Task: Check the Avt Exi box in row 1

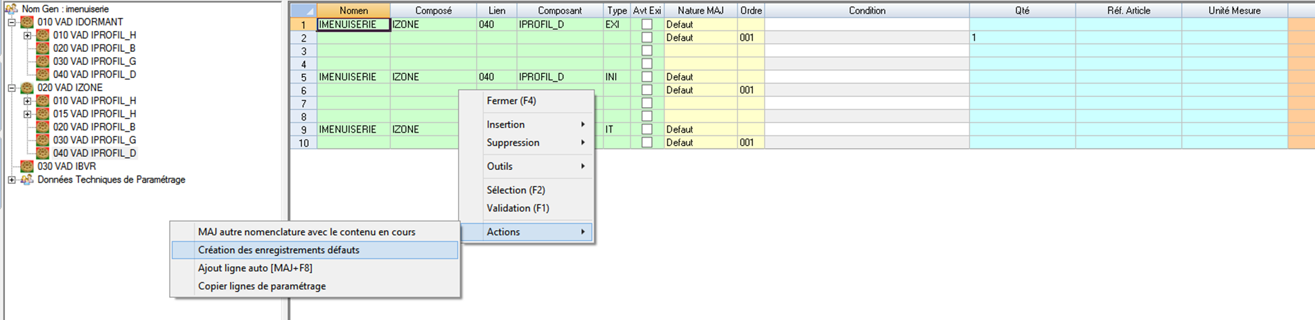Action: coord(646,24)
